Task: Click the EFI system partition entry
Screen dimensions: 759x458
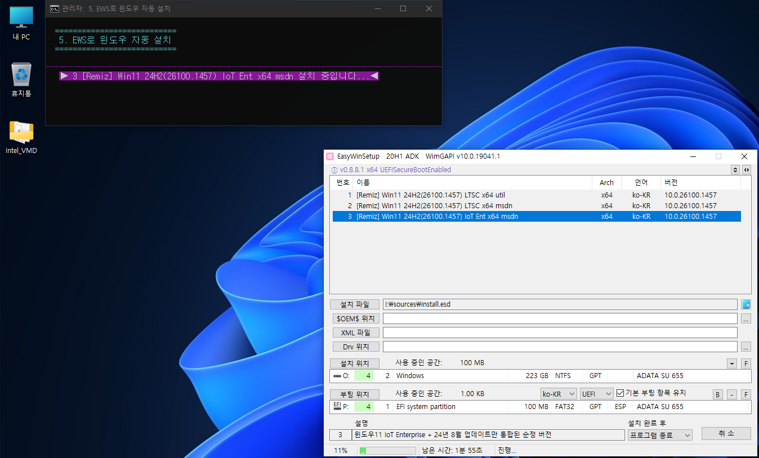Action: coord(426,406)
